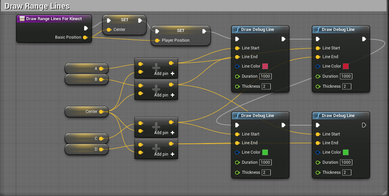Select the 'Draw Range Lines For Kinect' node title
The image size is (389, 196).
[54, 18]
